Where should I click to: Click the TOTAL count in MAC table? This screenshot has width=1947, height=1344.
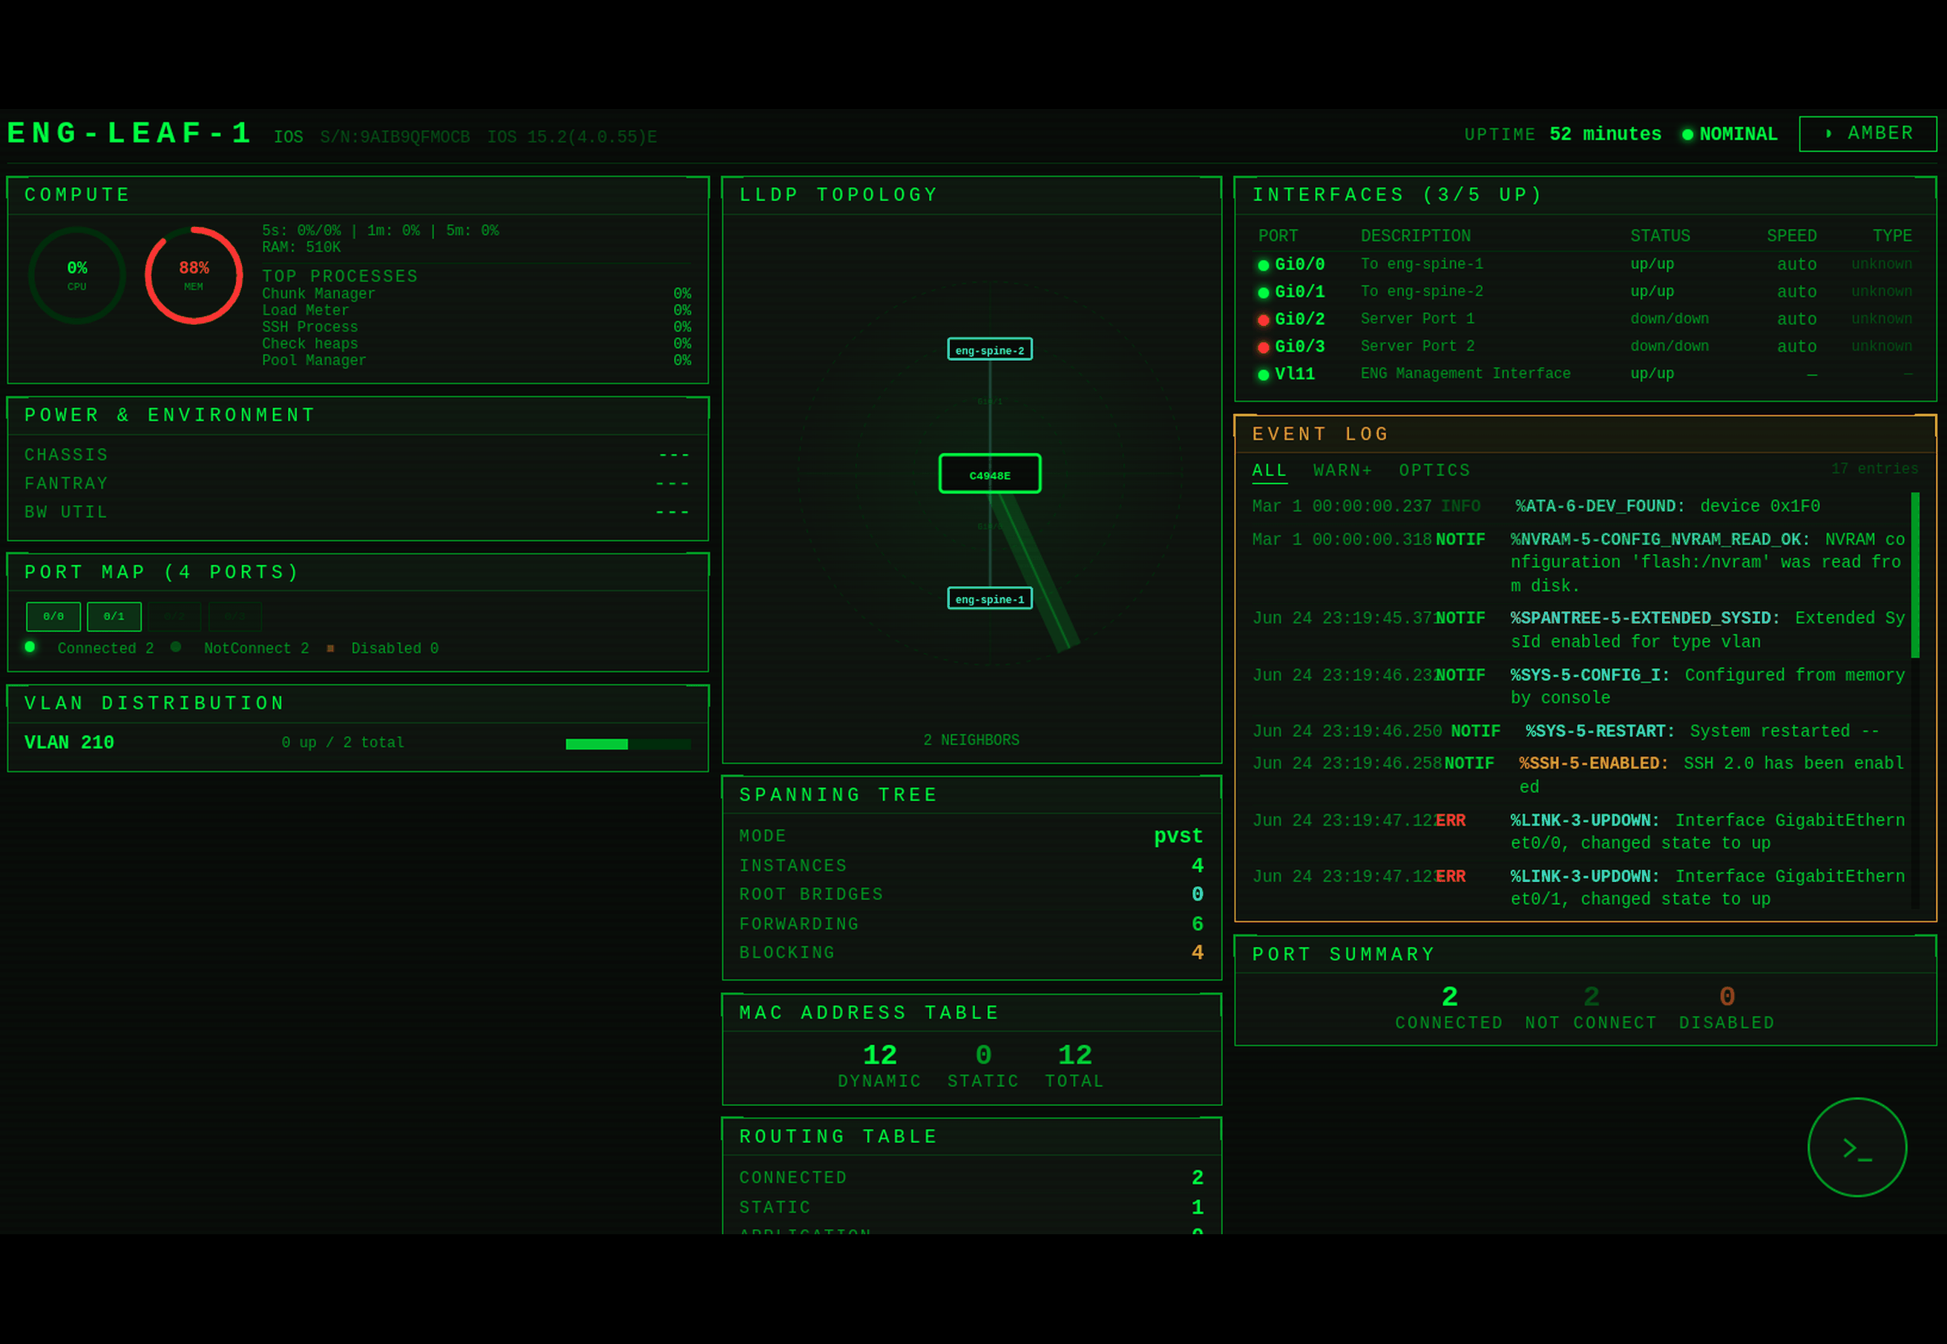pos(1074,1054)
